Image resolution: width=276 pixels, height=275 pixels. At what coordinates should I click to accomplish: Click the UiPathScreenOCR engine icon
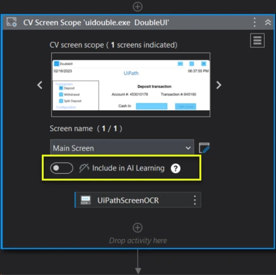point(85,200)
